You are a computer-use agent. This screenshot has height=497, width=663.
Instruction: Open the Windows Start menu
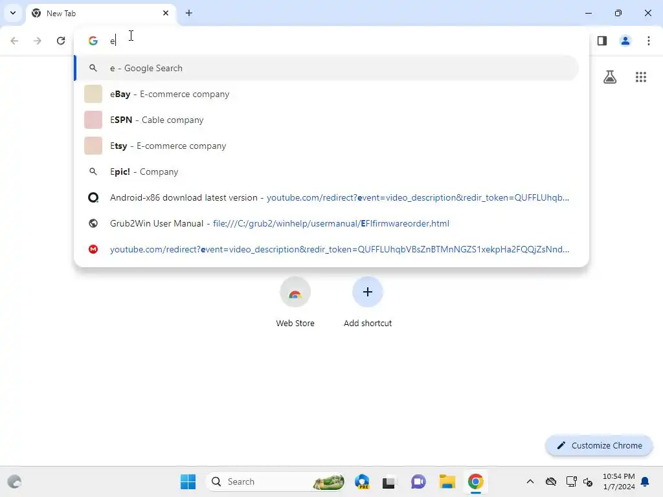[188, 481]
